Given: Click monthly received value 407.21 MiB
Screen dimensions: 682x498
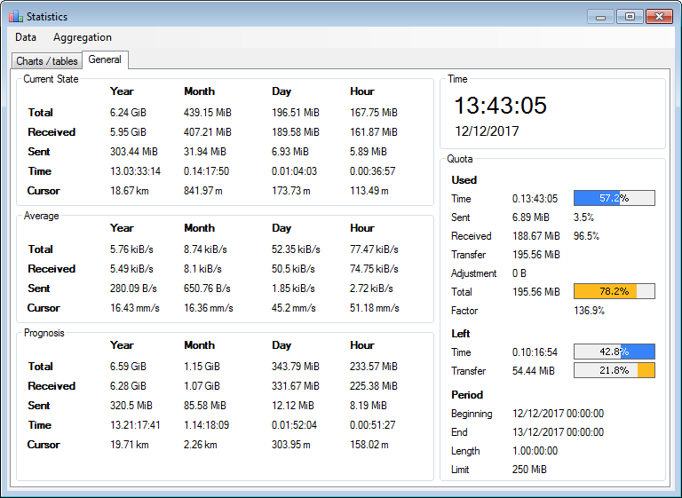Looking at the screenshot, I should [208, 132].
